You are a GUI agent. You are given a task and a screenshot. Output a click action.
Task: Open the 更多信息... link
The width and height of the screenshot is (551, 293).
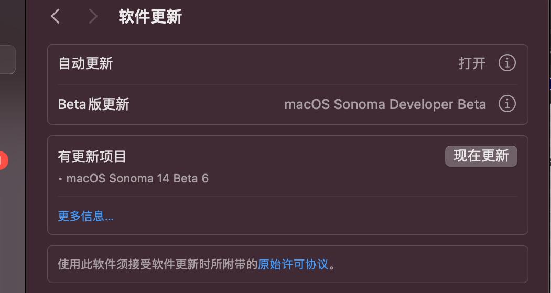click(x=85, y=216)
